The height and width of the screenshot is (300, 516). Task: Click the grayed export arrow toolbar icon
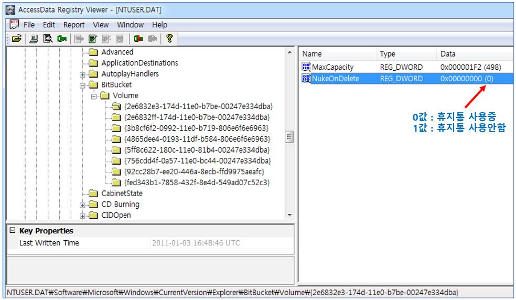[79, 39]
